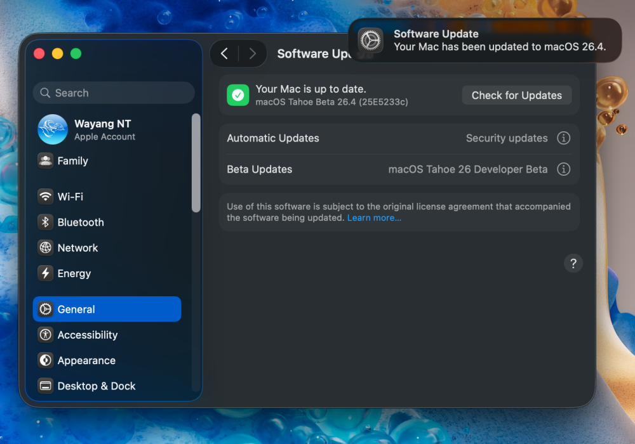Click the sidebar scrollbar
This screenshot has width=635, height=444.
[196, 162]
